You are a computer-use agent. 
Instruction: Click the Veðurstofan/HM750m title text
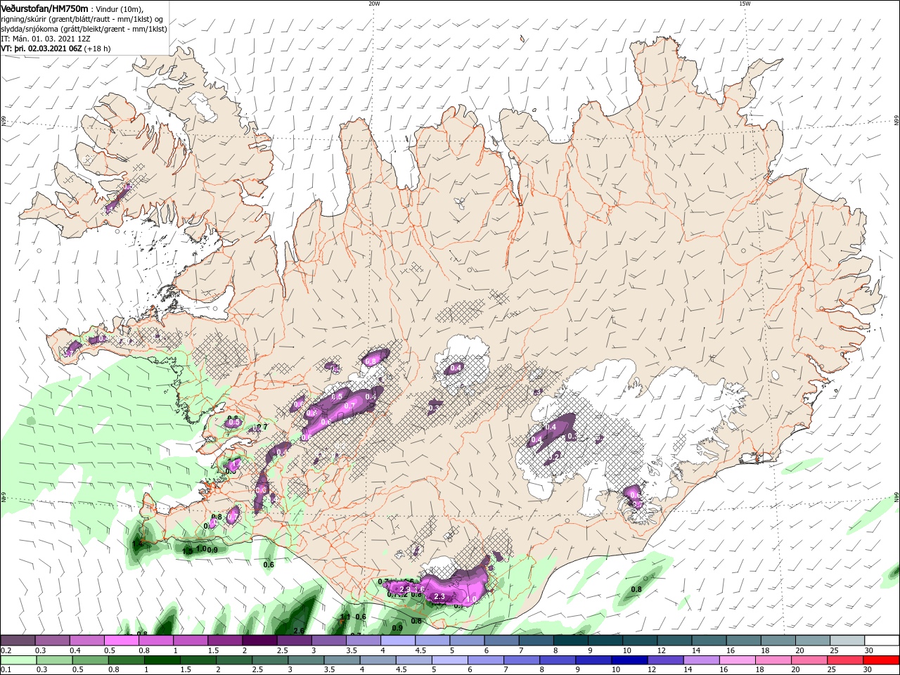pos(44,8)
